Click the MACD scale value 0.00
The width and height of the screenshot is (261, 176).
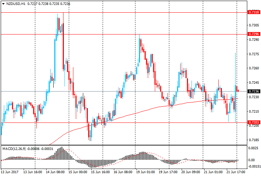point(251,160)
